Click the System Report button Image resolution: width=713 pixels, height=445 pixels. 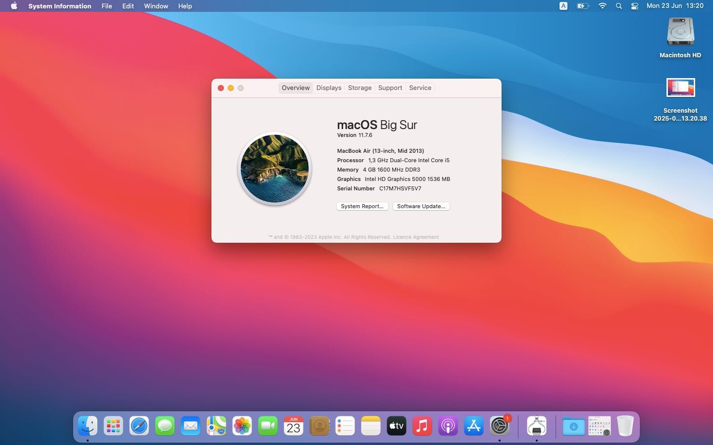362,206
